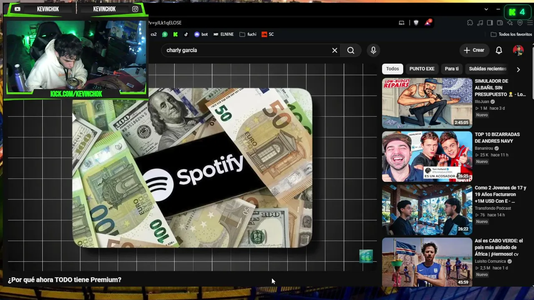
Task: Show more filter chips with right arrow
Action: [518, 69]
